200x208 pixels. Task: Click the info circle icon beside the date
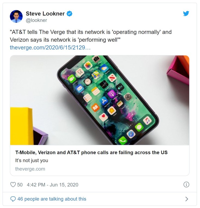pyautogui.click(x=186, y=185)
